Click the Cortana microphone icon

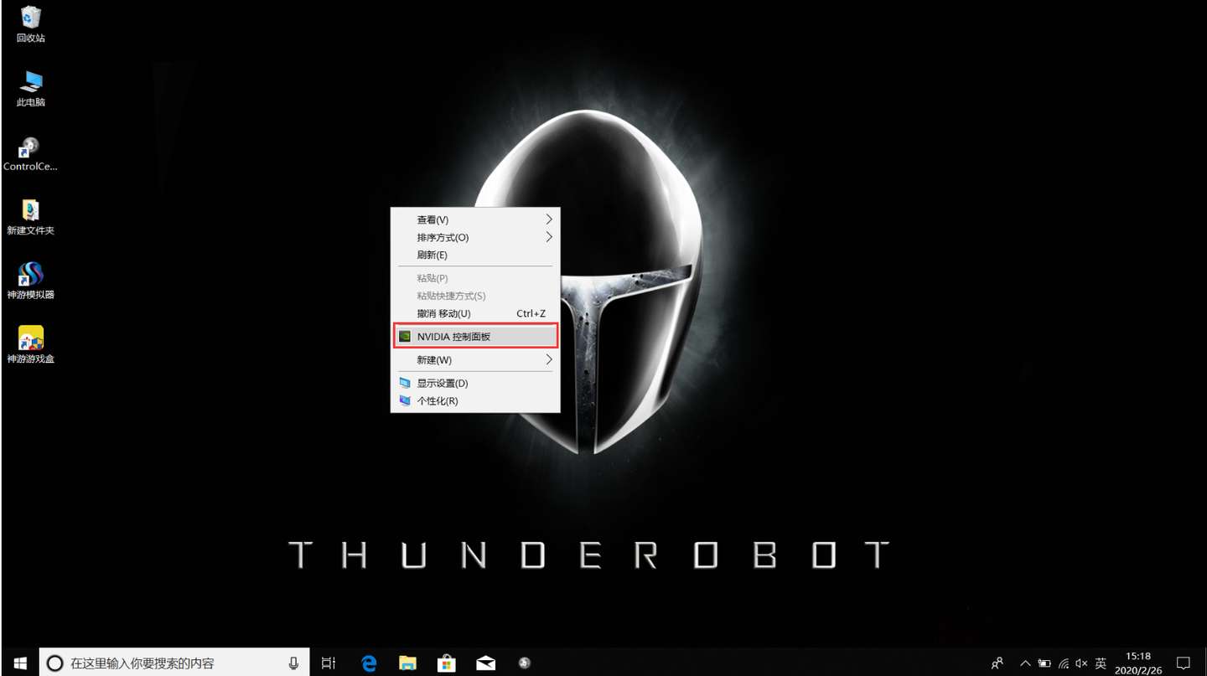pos(293,663)
